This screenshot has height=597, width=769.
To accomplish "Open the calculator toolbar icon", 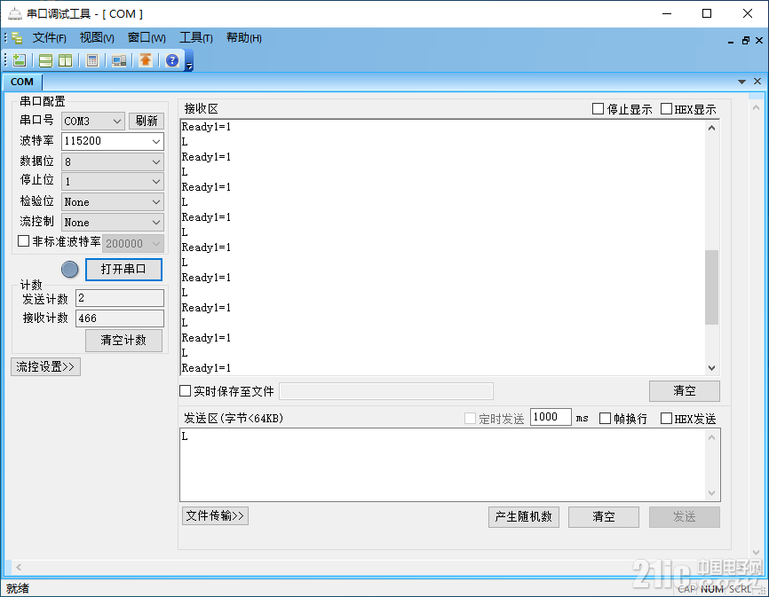I will [x=91, y=60].
